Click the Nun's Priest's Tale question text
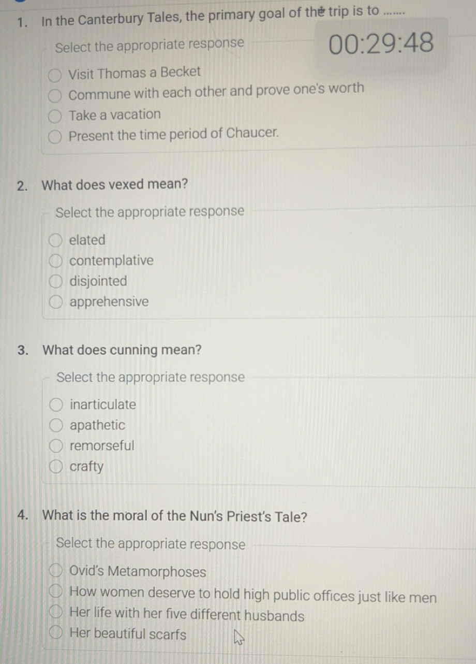476x664 pixels. coord(175,516)
